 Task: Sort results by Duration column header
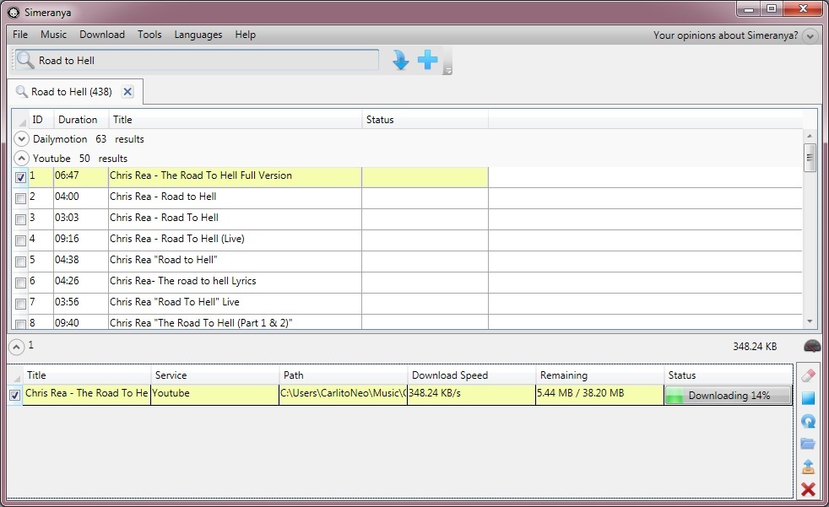81,120
